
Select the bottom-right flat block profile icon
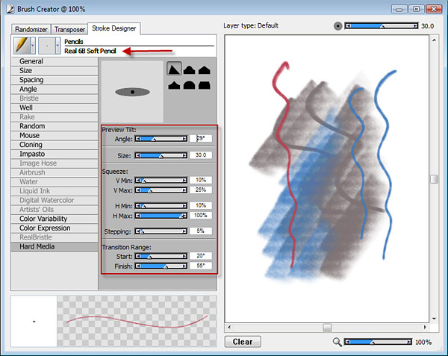tap(205, 85)
